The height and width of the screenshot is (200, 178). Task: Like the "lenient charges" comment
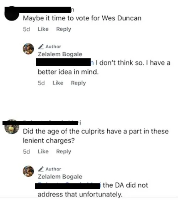coord(43,152)
